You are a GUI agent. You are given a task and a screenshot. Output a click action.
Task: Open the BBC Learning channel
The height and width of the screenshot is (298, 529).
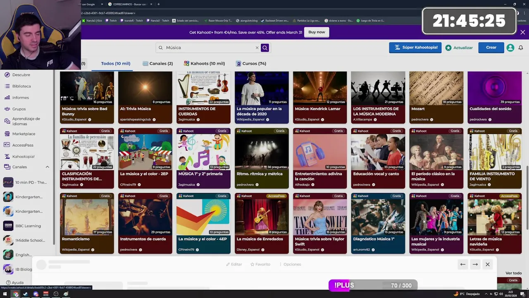[x=22, y=226]
